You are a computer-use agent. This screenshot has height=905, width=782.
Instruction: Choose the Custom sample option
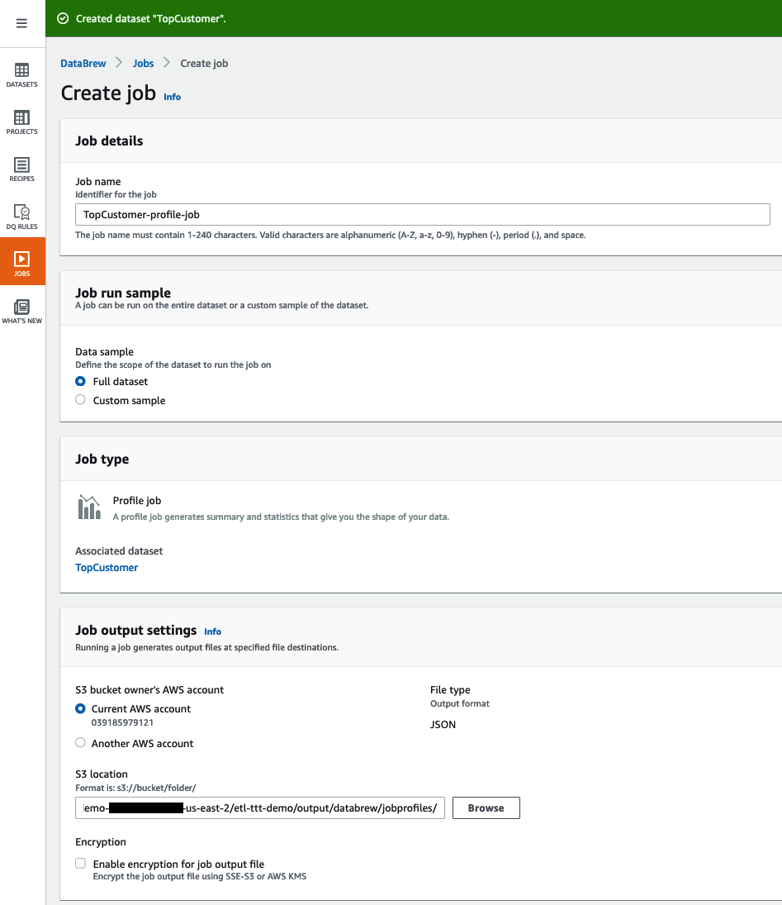coord(80,400)
